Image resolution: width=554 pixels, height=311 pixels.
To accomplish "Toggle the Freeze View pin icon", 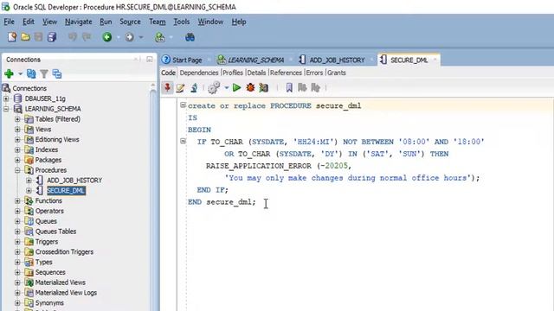I will pos(167,87).
